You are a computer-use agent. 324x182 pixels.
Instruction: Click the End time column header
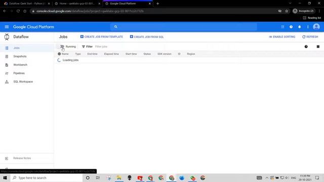[92, 54]
